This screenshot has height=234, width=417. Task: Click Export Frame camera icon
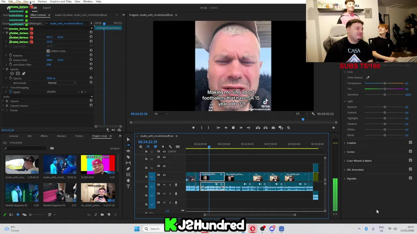click(x=273, y=128)
